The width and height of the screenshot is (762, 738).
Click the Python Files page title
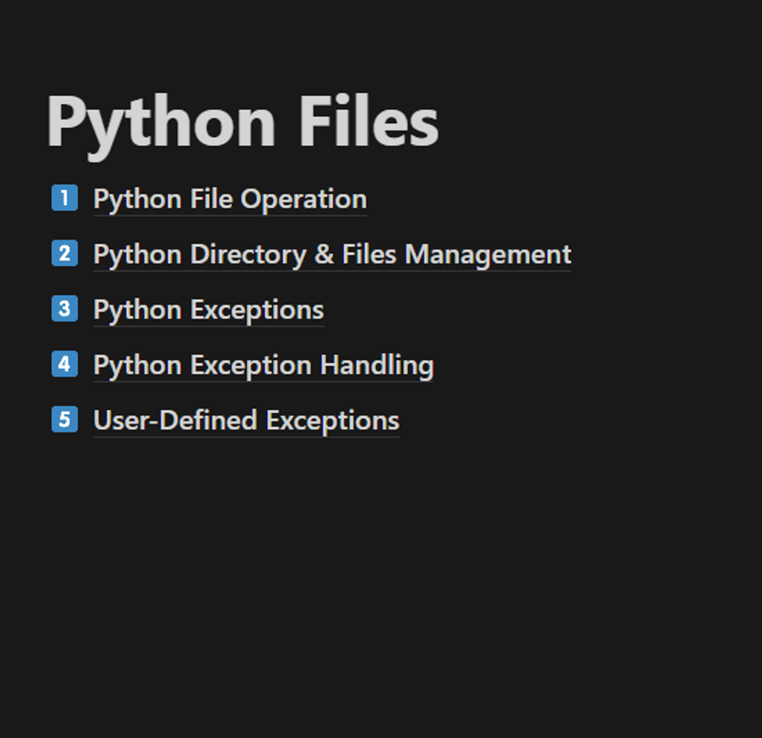tap(243, 122)
